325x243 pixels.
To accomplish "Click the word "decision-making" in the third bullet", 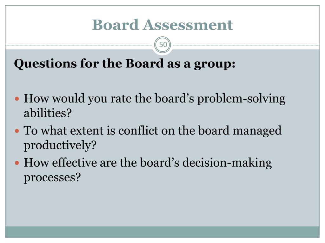I will pos(227,163).
